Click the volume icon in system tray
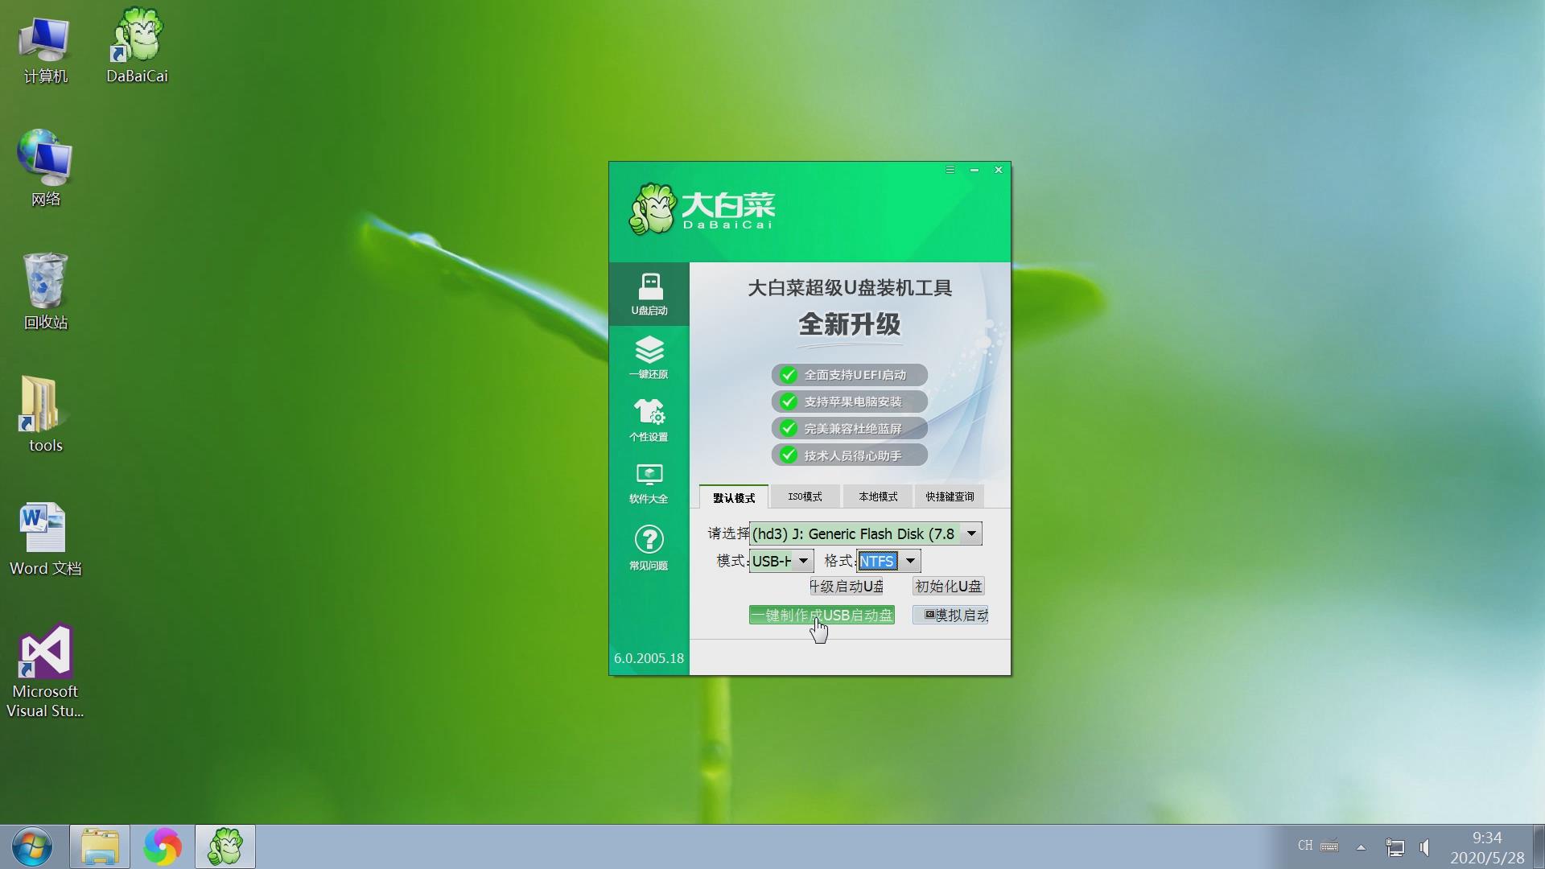 tap(1426, 846)
